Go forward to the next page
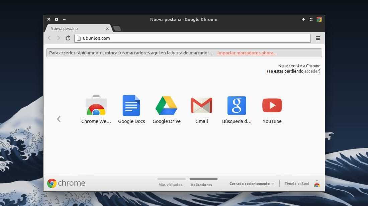Screen dimensions: 368x206 (59, 38)
